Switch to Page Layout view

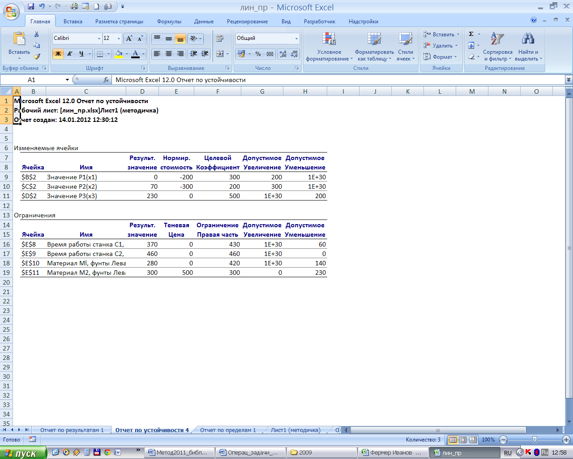463,440
